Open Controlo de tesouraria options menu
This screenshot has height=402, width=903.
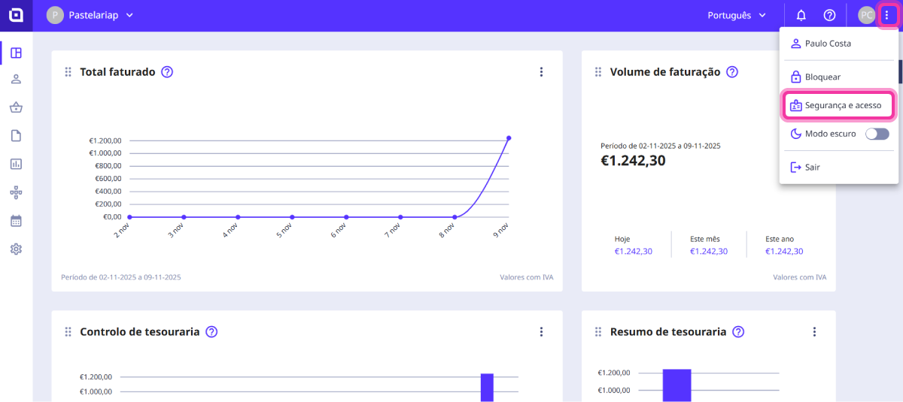pyautogui.click(x=541, y=331)
